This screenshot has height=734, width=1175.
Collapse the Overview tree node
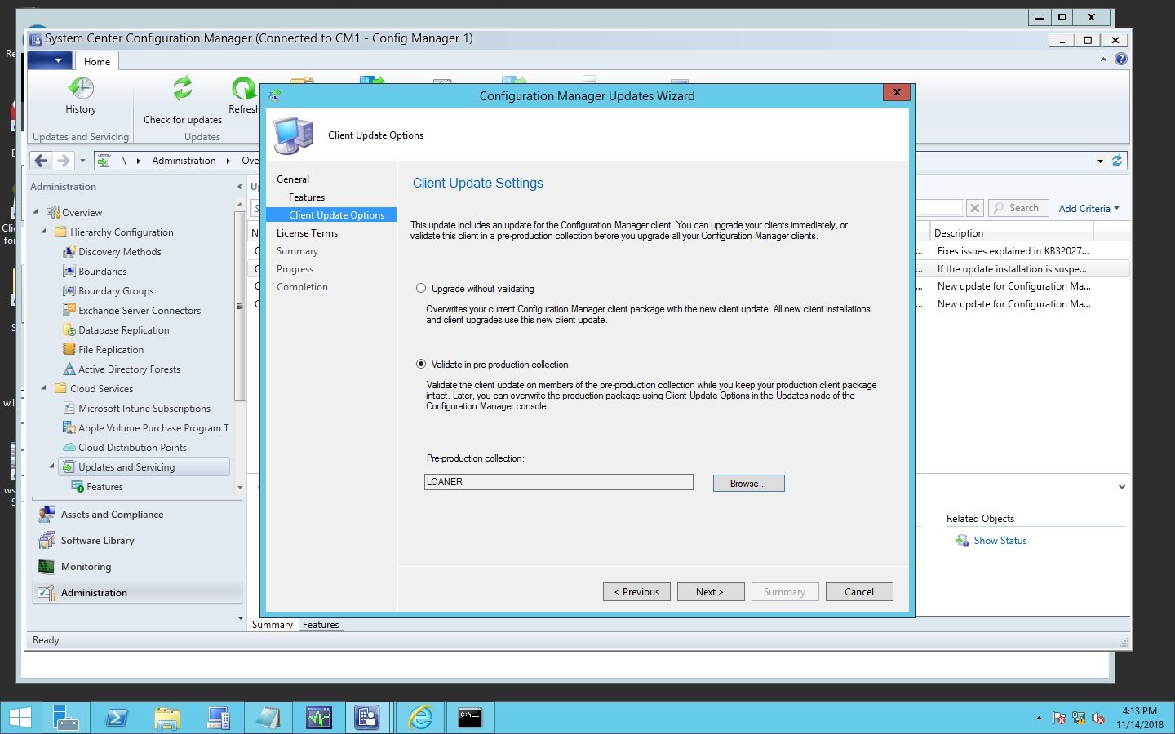pos(36,212)
